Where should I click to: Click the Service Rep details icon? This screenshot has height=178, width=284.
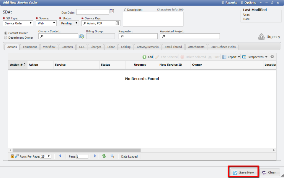117,23
